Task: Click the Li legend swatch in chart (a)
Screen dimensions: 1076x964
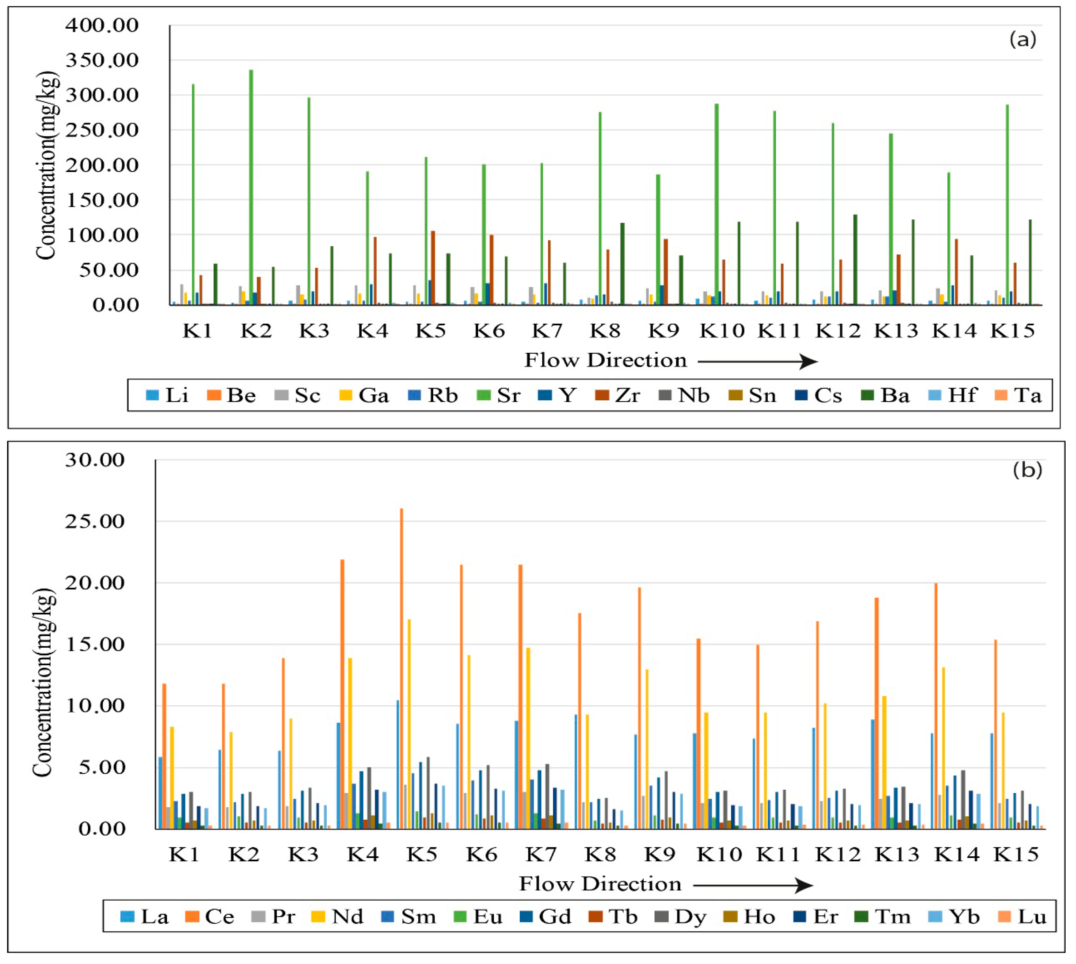Action: (x=153, y=395)
